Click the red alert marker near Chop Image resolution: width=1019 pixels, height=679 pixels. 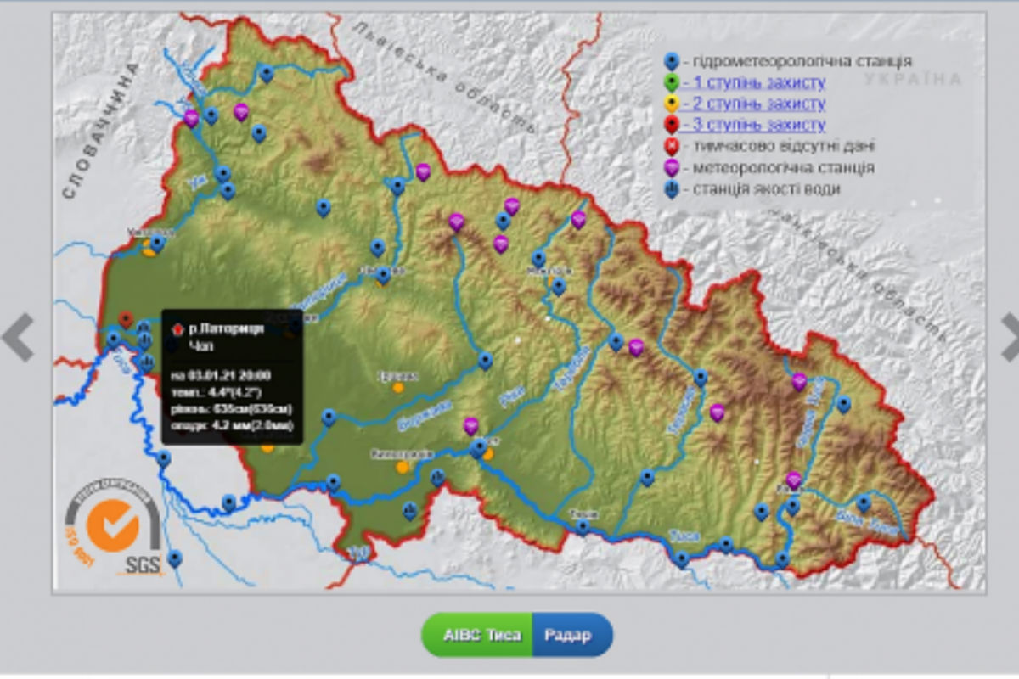[126, 319]
